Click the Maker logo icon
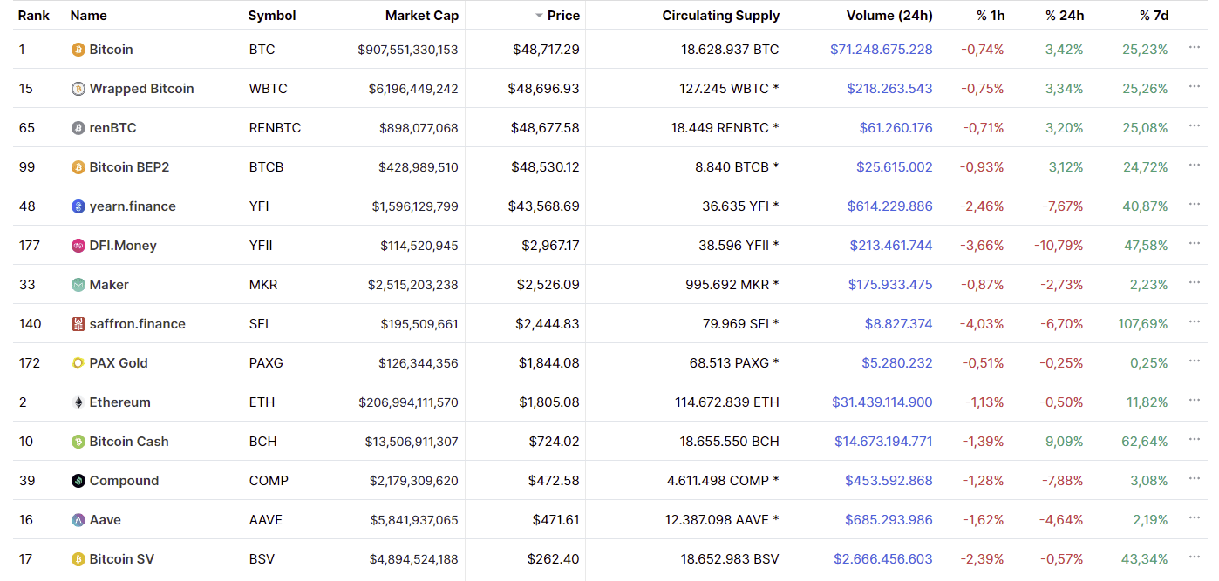This screenshot has height=581, width=1219. tap(78, 285)
